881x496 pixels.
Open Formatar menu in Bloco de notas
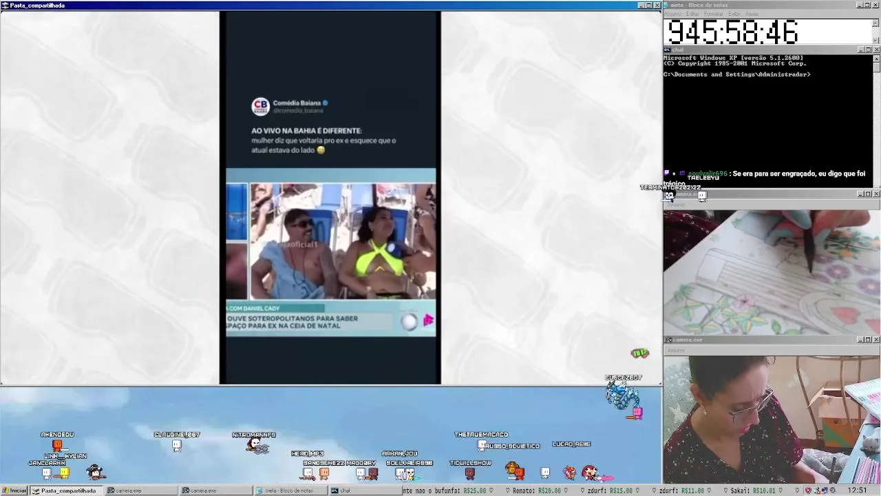tap(714, 14)
